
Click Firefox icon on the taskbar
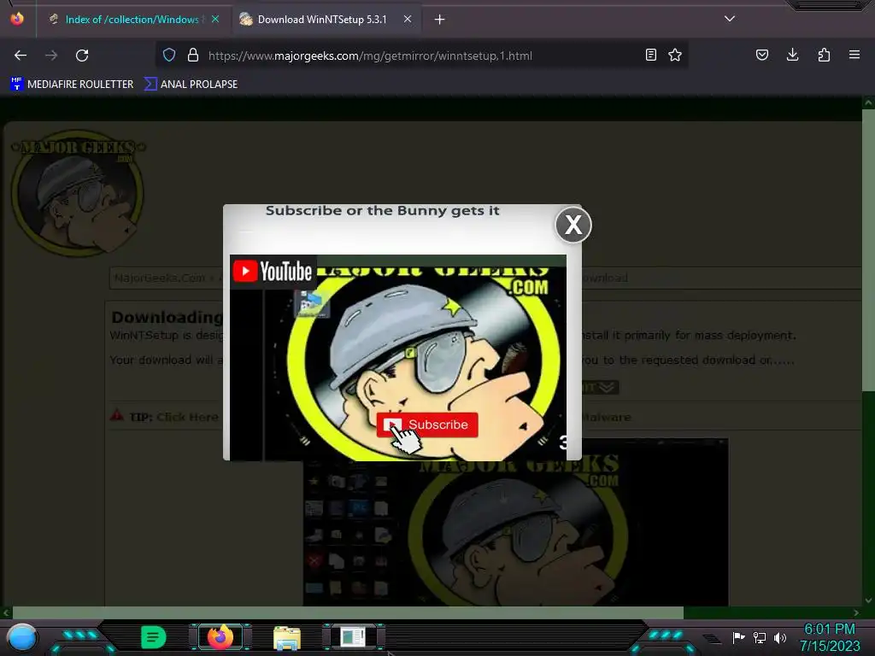click(x=220, y=637)
